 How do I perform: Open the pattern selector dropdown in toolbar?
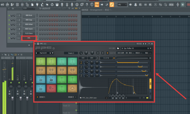(x=122, y=4)
